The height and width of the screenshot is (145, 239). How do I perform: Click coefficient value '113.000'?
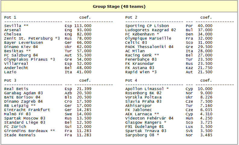[x=83, y=26]
